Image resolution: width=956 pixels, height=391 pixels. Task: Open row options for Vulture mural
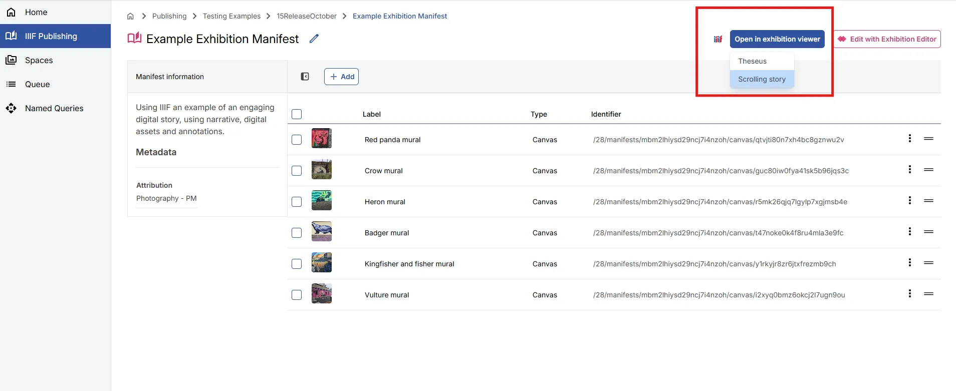click(910, 293)
